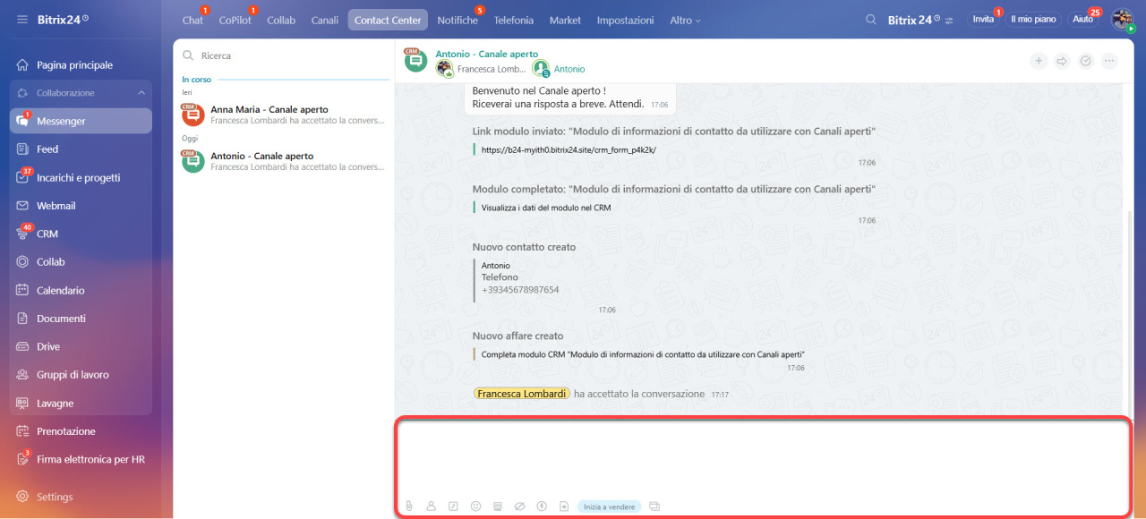Open Anna Maria - Canale aperto conversation
The width and height of the screenshot is (1146, 519).
pyautogui.click(x=284, y=115)
